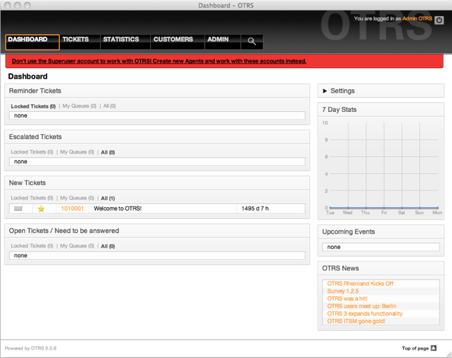Click the Powered by OTRS 3.0.6 footer text
Image resolution: width=452 pixels, height=358 pixels.
point(31,348)
